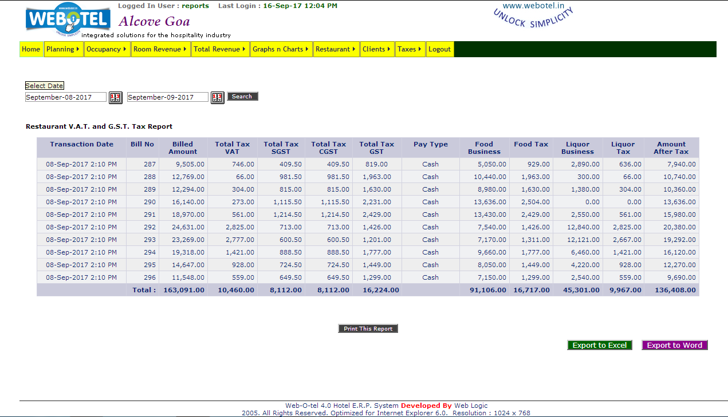
Task: Expand the Total Revenue menu
Action: click(220, 49)
